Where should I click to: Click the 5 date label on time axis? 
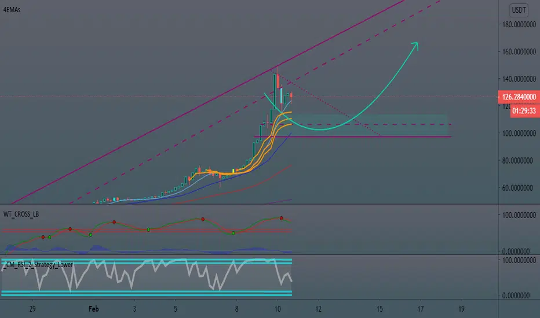tap(176, 309)
